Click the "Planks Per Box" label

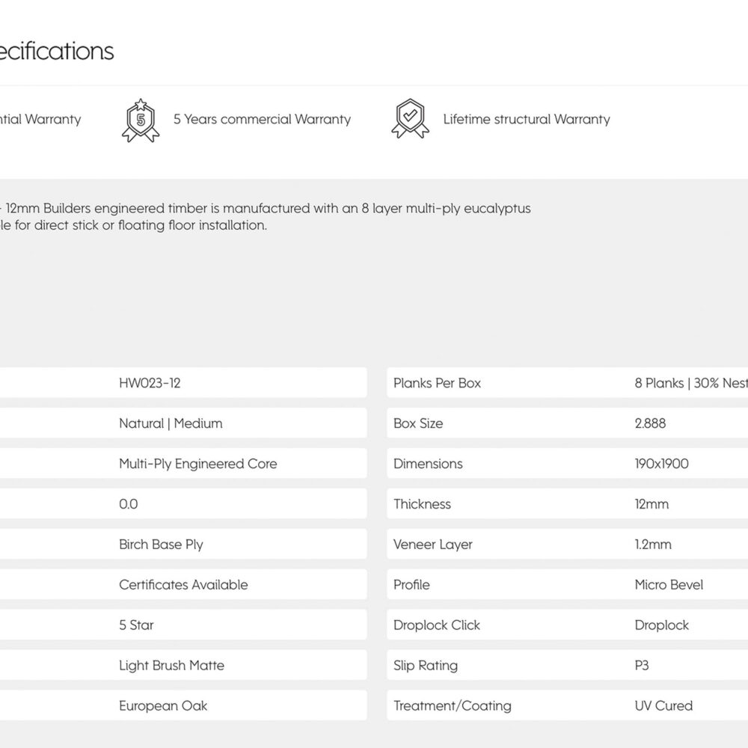437,383
